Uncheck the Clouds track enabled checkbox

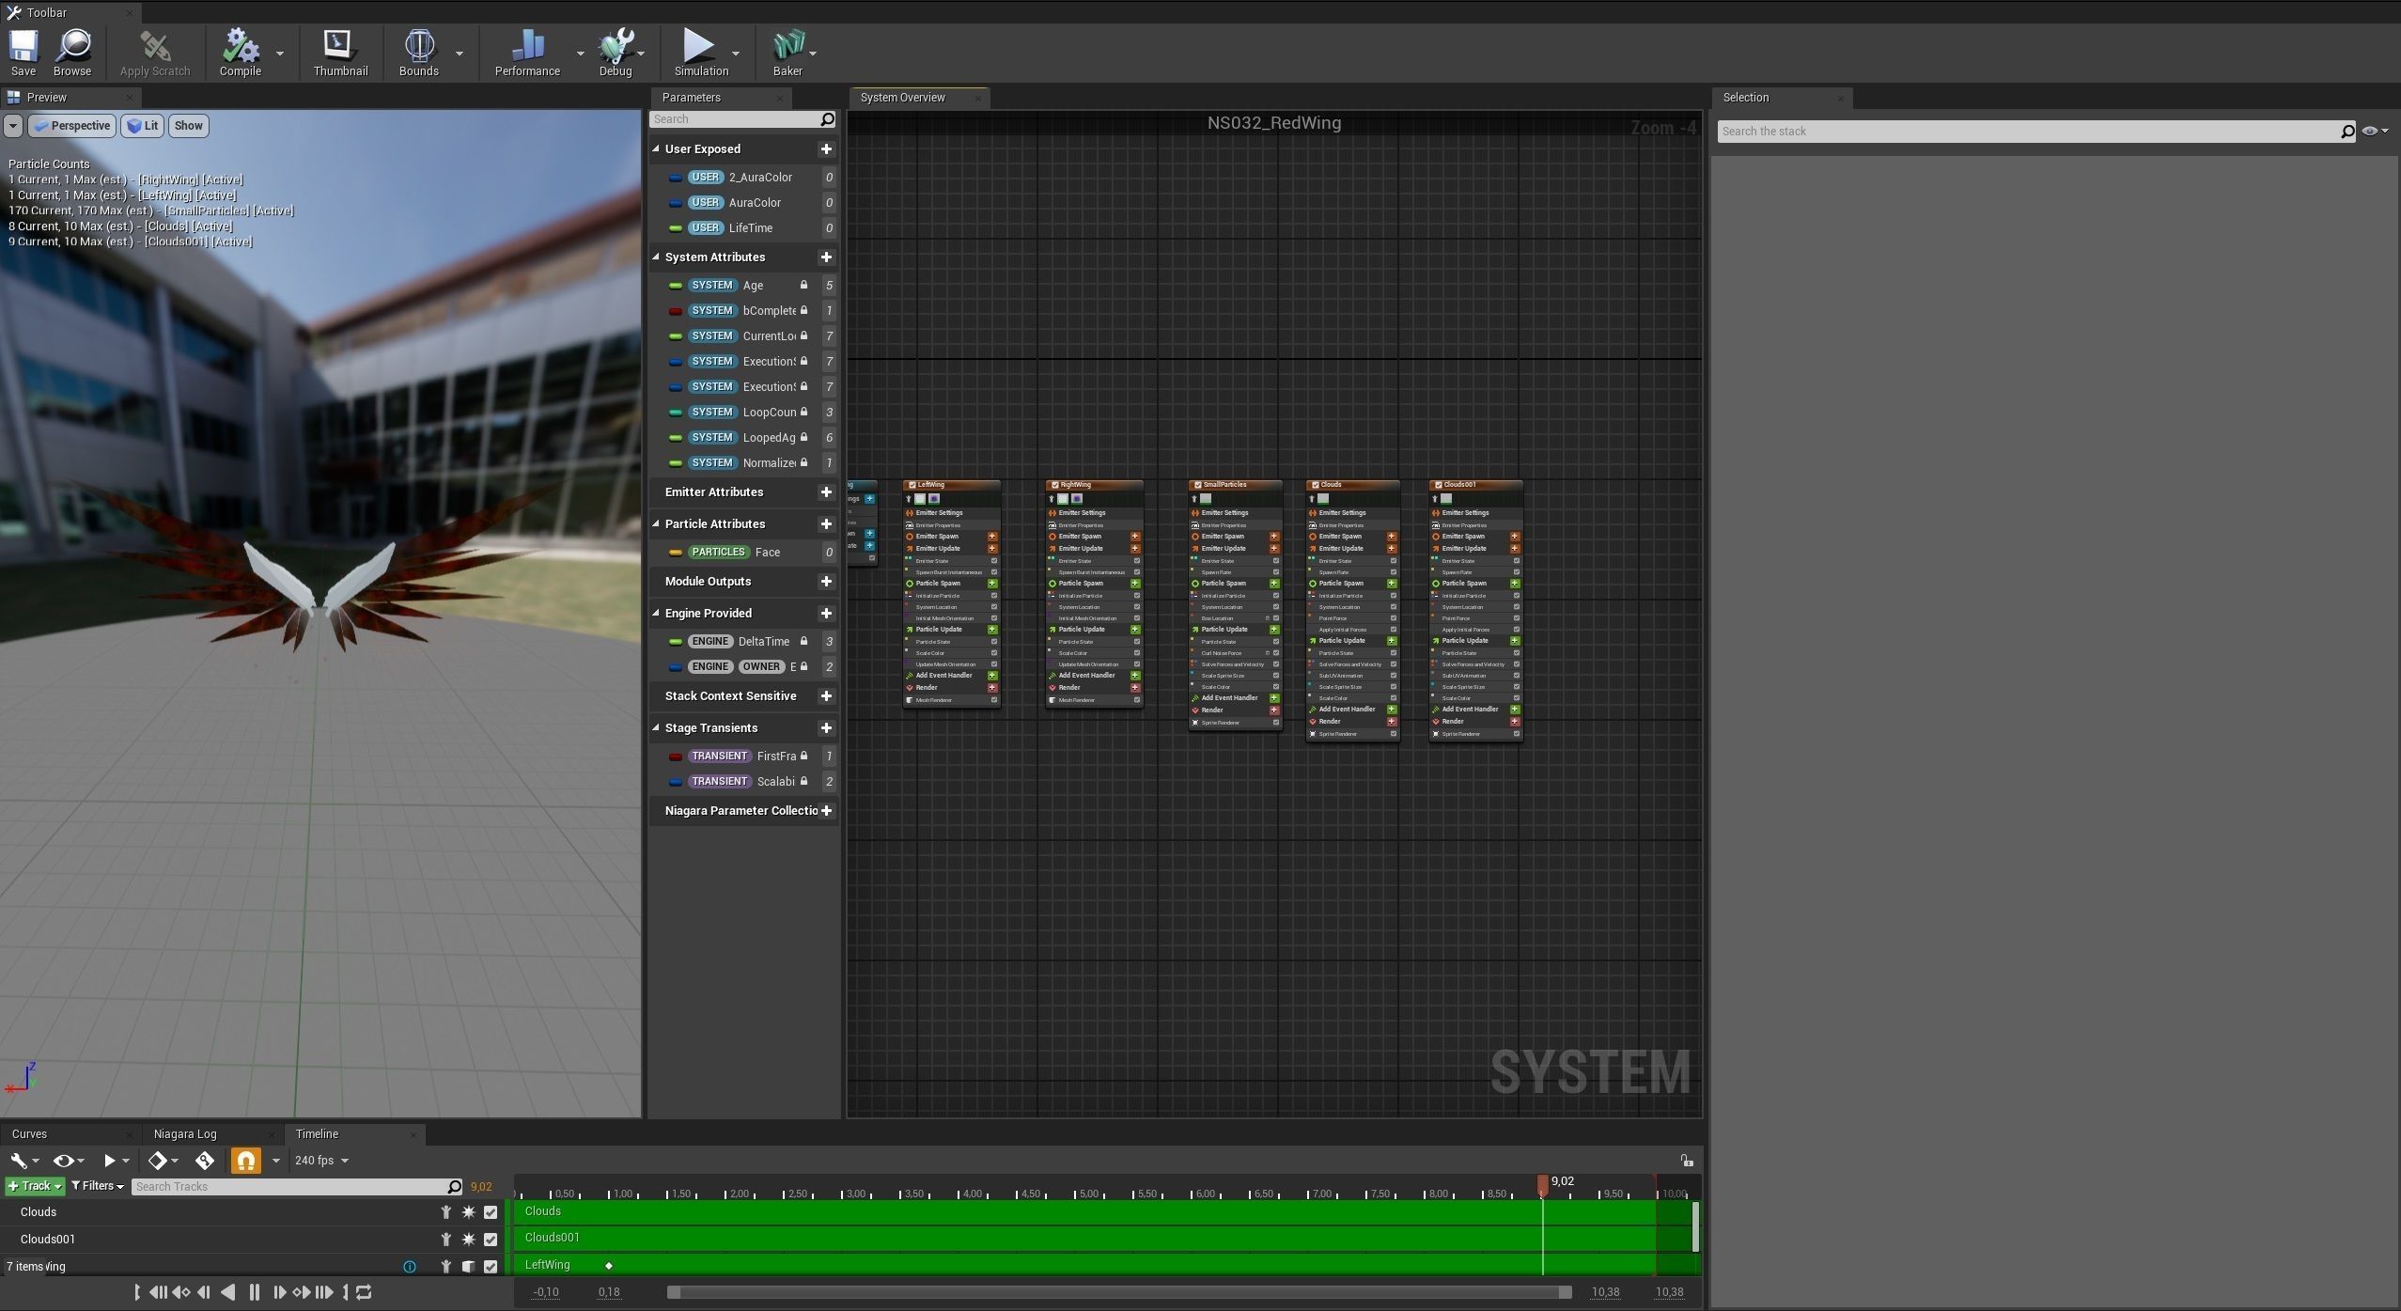(x=490, y=1212)
